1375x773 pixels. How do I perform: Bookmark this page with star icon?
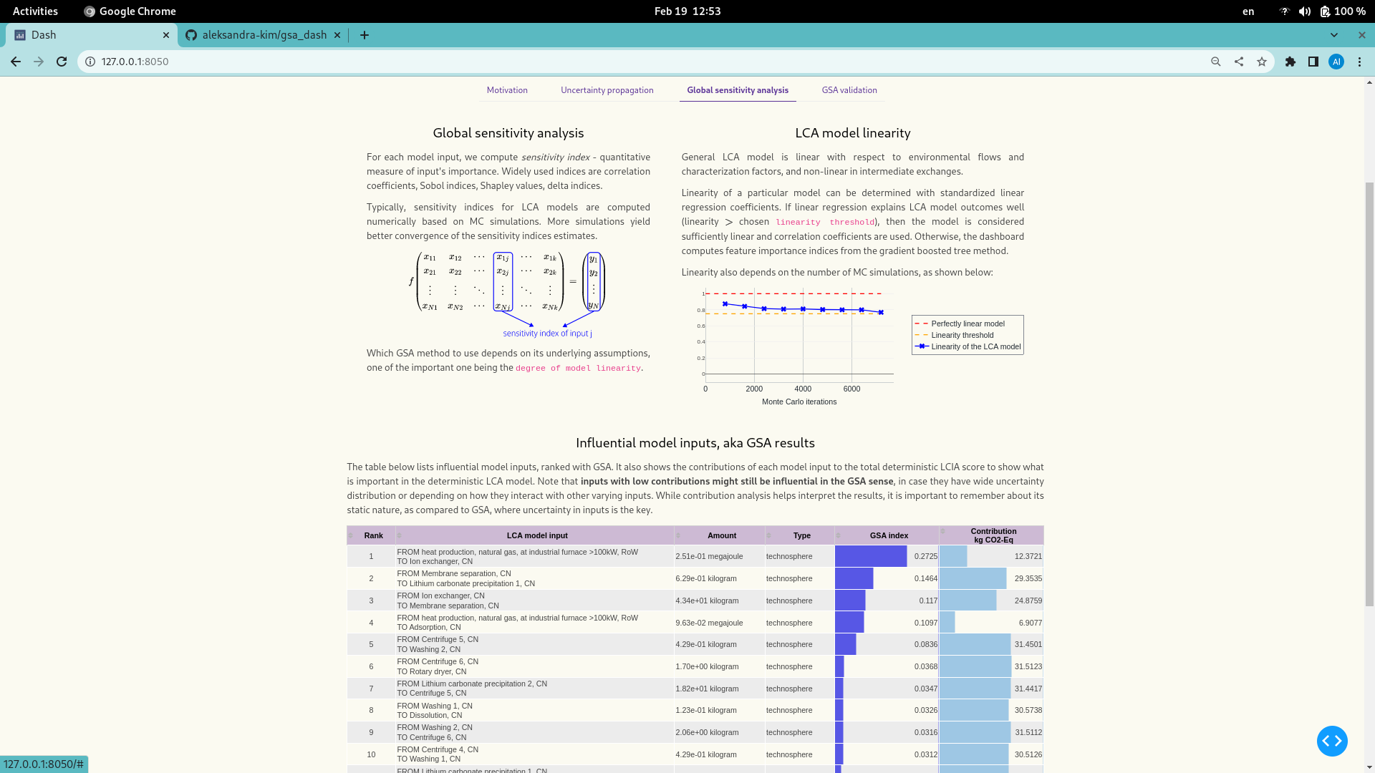(1262, 62)
